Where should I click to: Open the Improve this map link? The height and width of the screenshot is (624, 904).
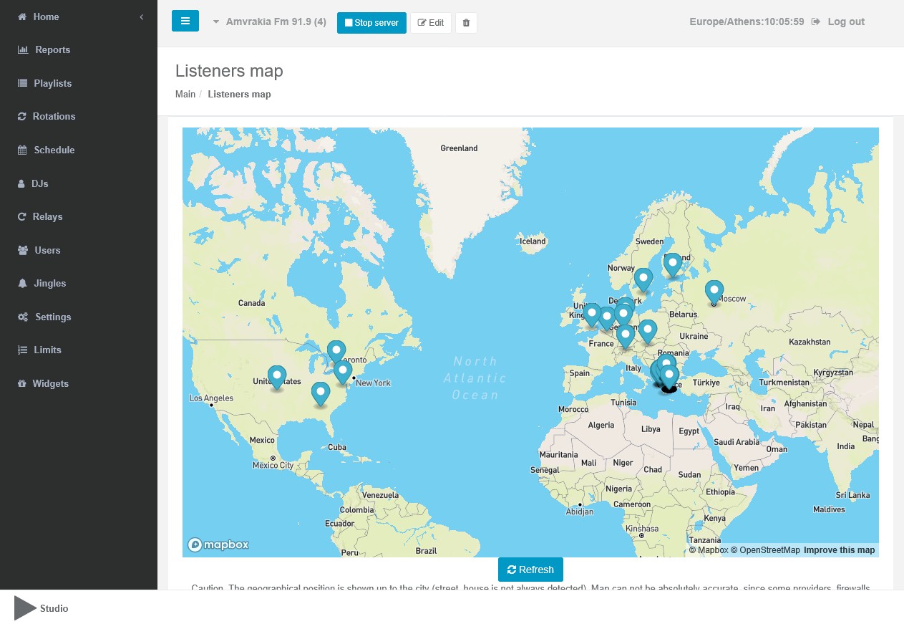[839, 550]
